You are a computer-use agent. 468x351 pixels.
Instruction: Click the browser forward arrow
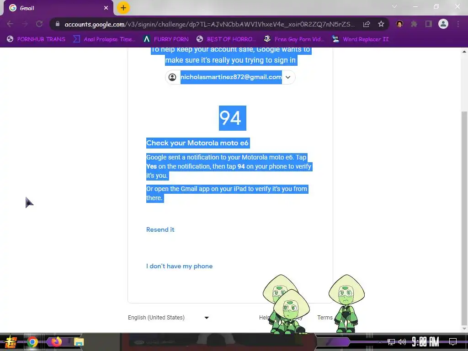coord(25,24)
